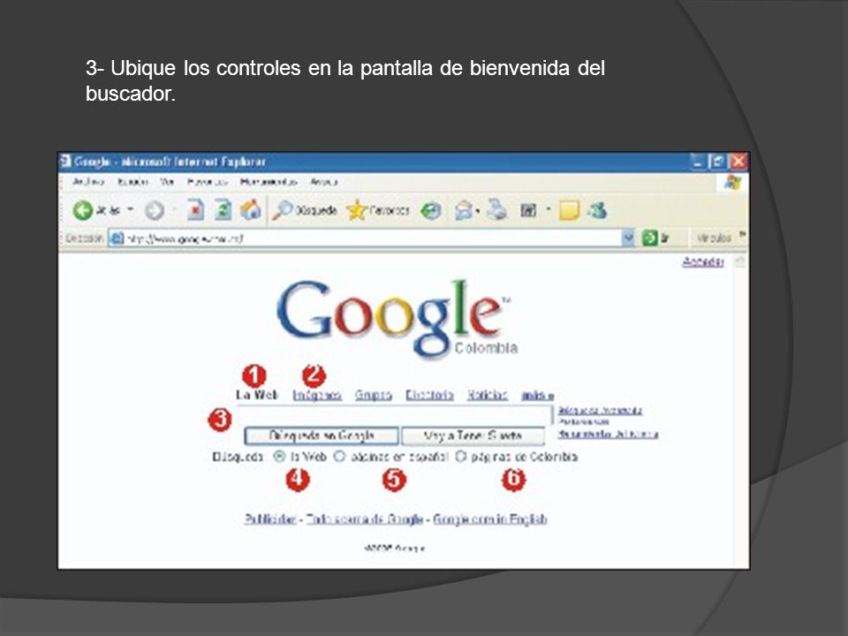Open the Preferencias link
Viewport: 848px width, 636px height.
click(x=584, y=422)
